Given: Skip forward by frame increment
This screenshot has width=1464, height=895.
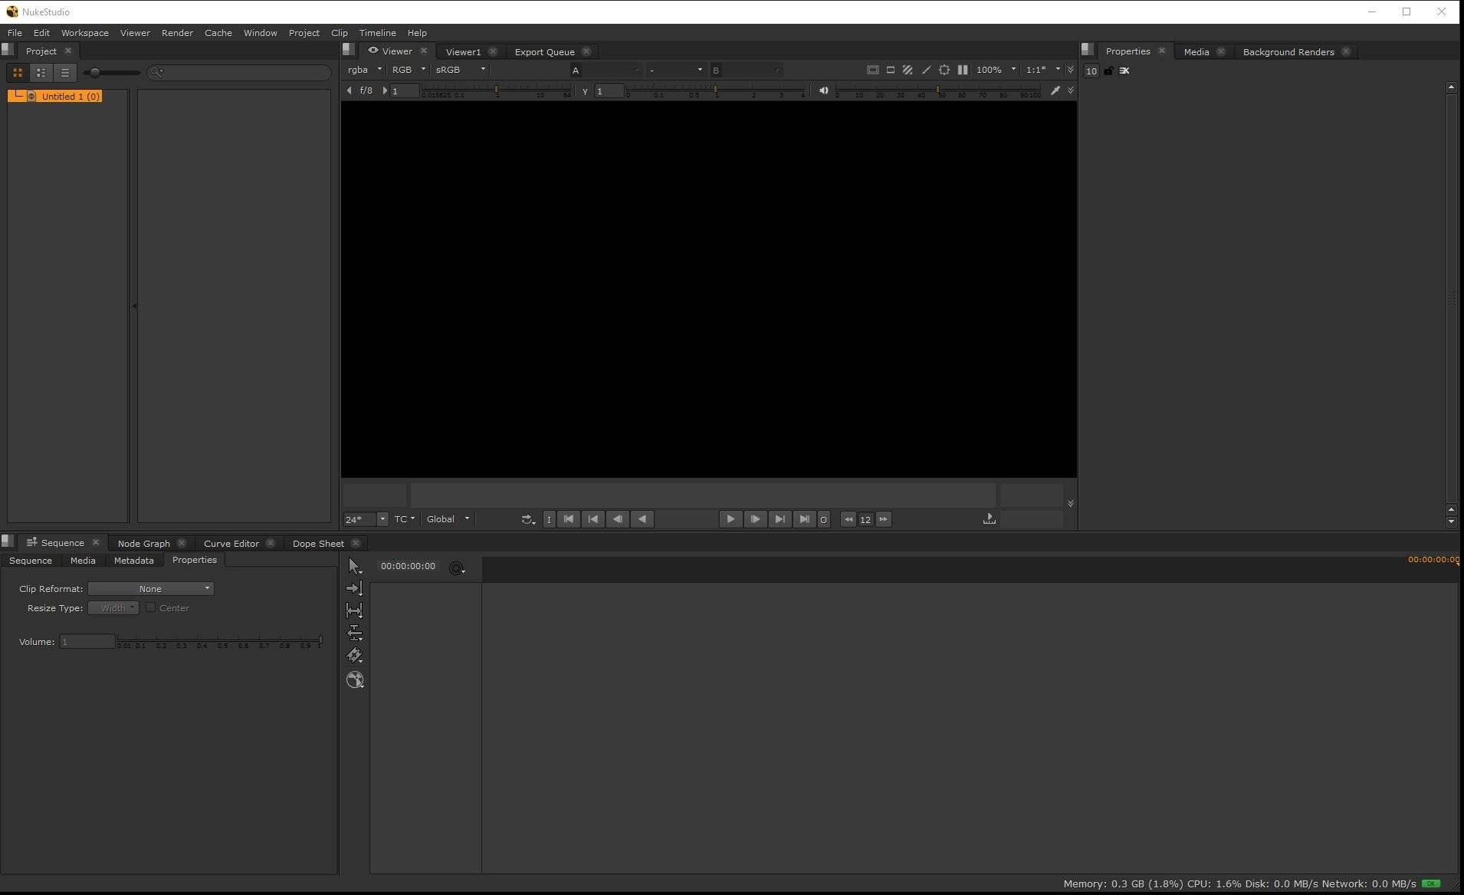Looking at the screenshot, I should point(883,519).
